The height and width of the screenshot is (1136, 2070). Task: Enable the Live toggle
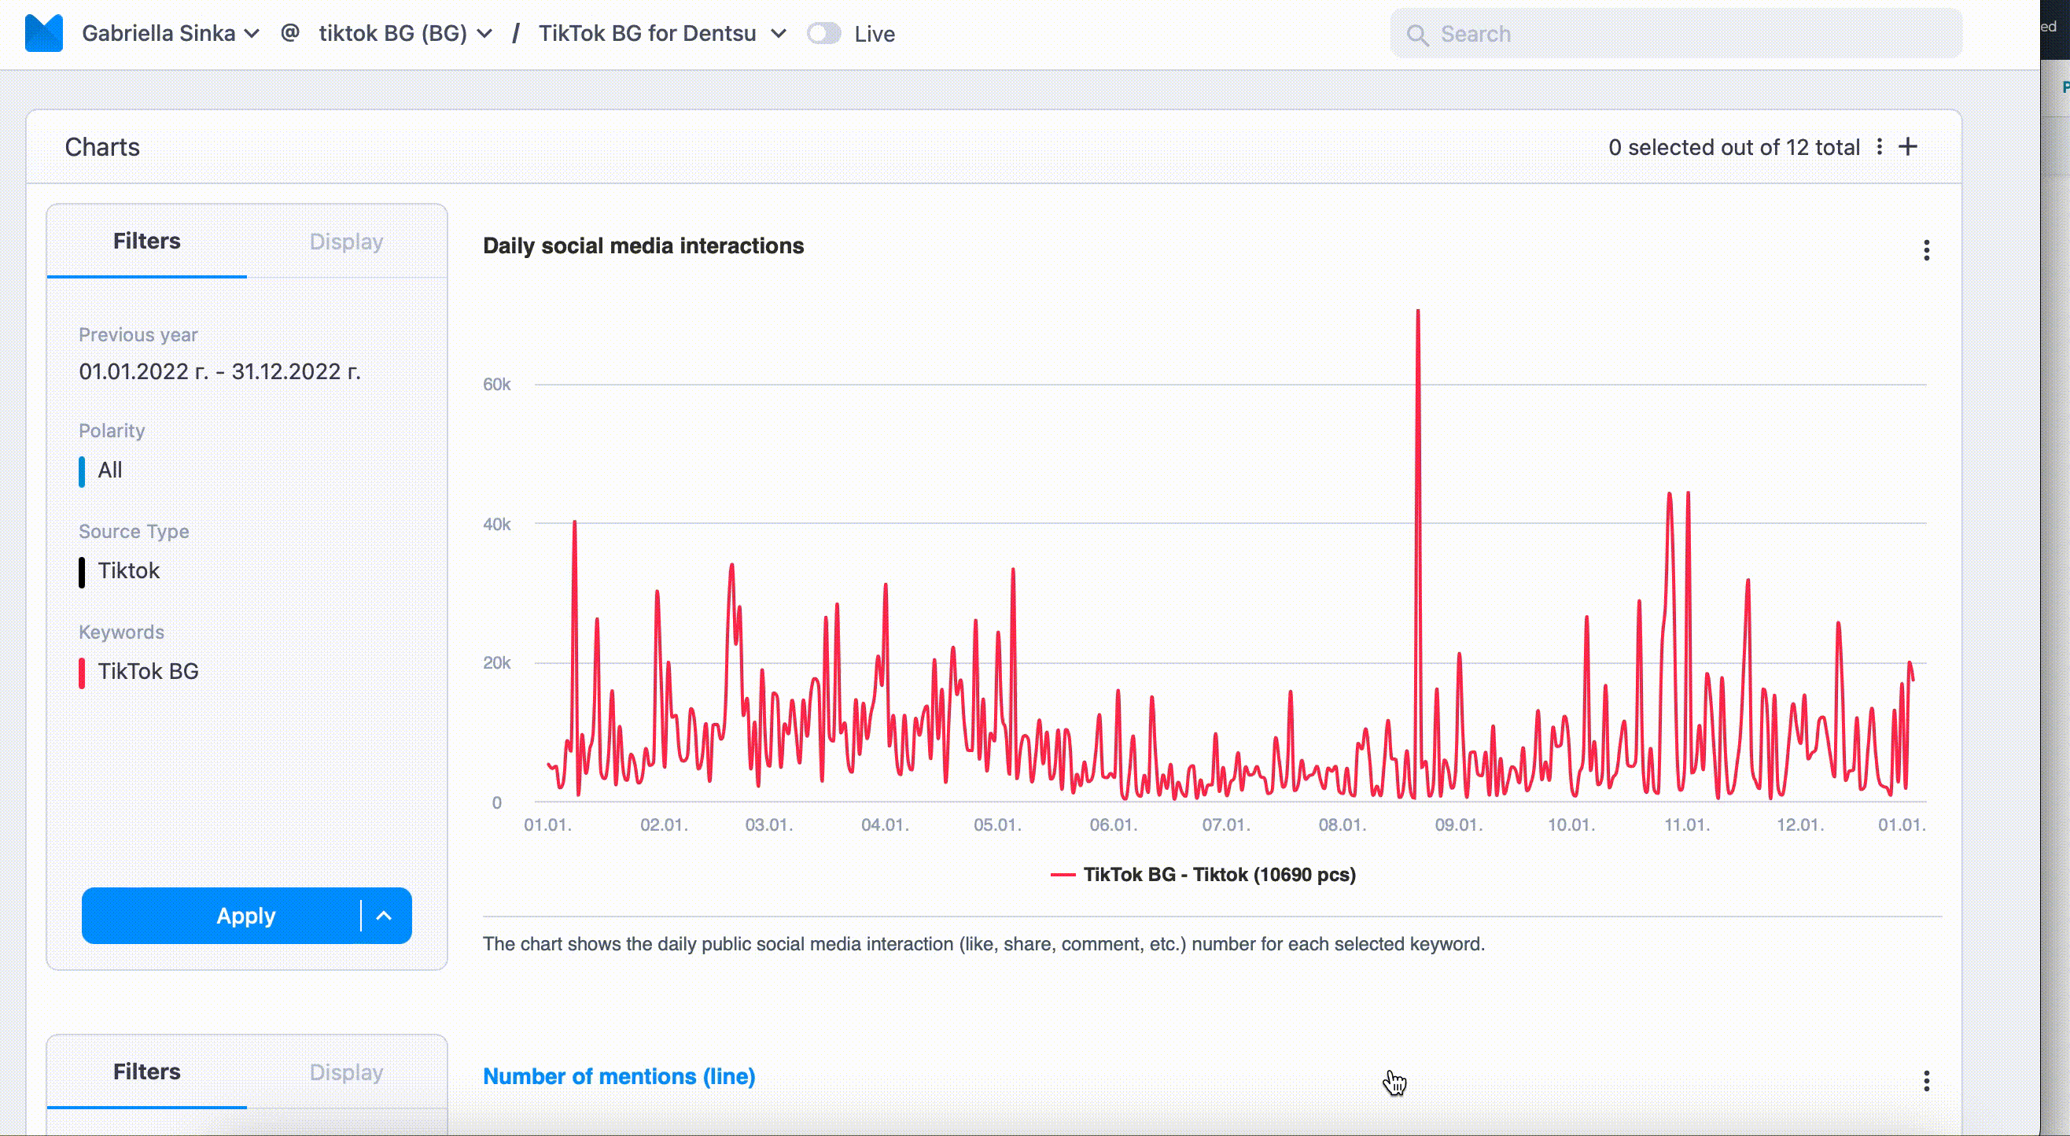click(823, 33)
